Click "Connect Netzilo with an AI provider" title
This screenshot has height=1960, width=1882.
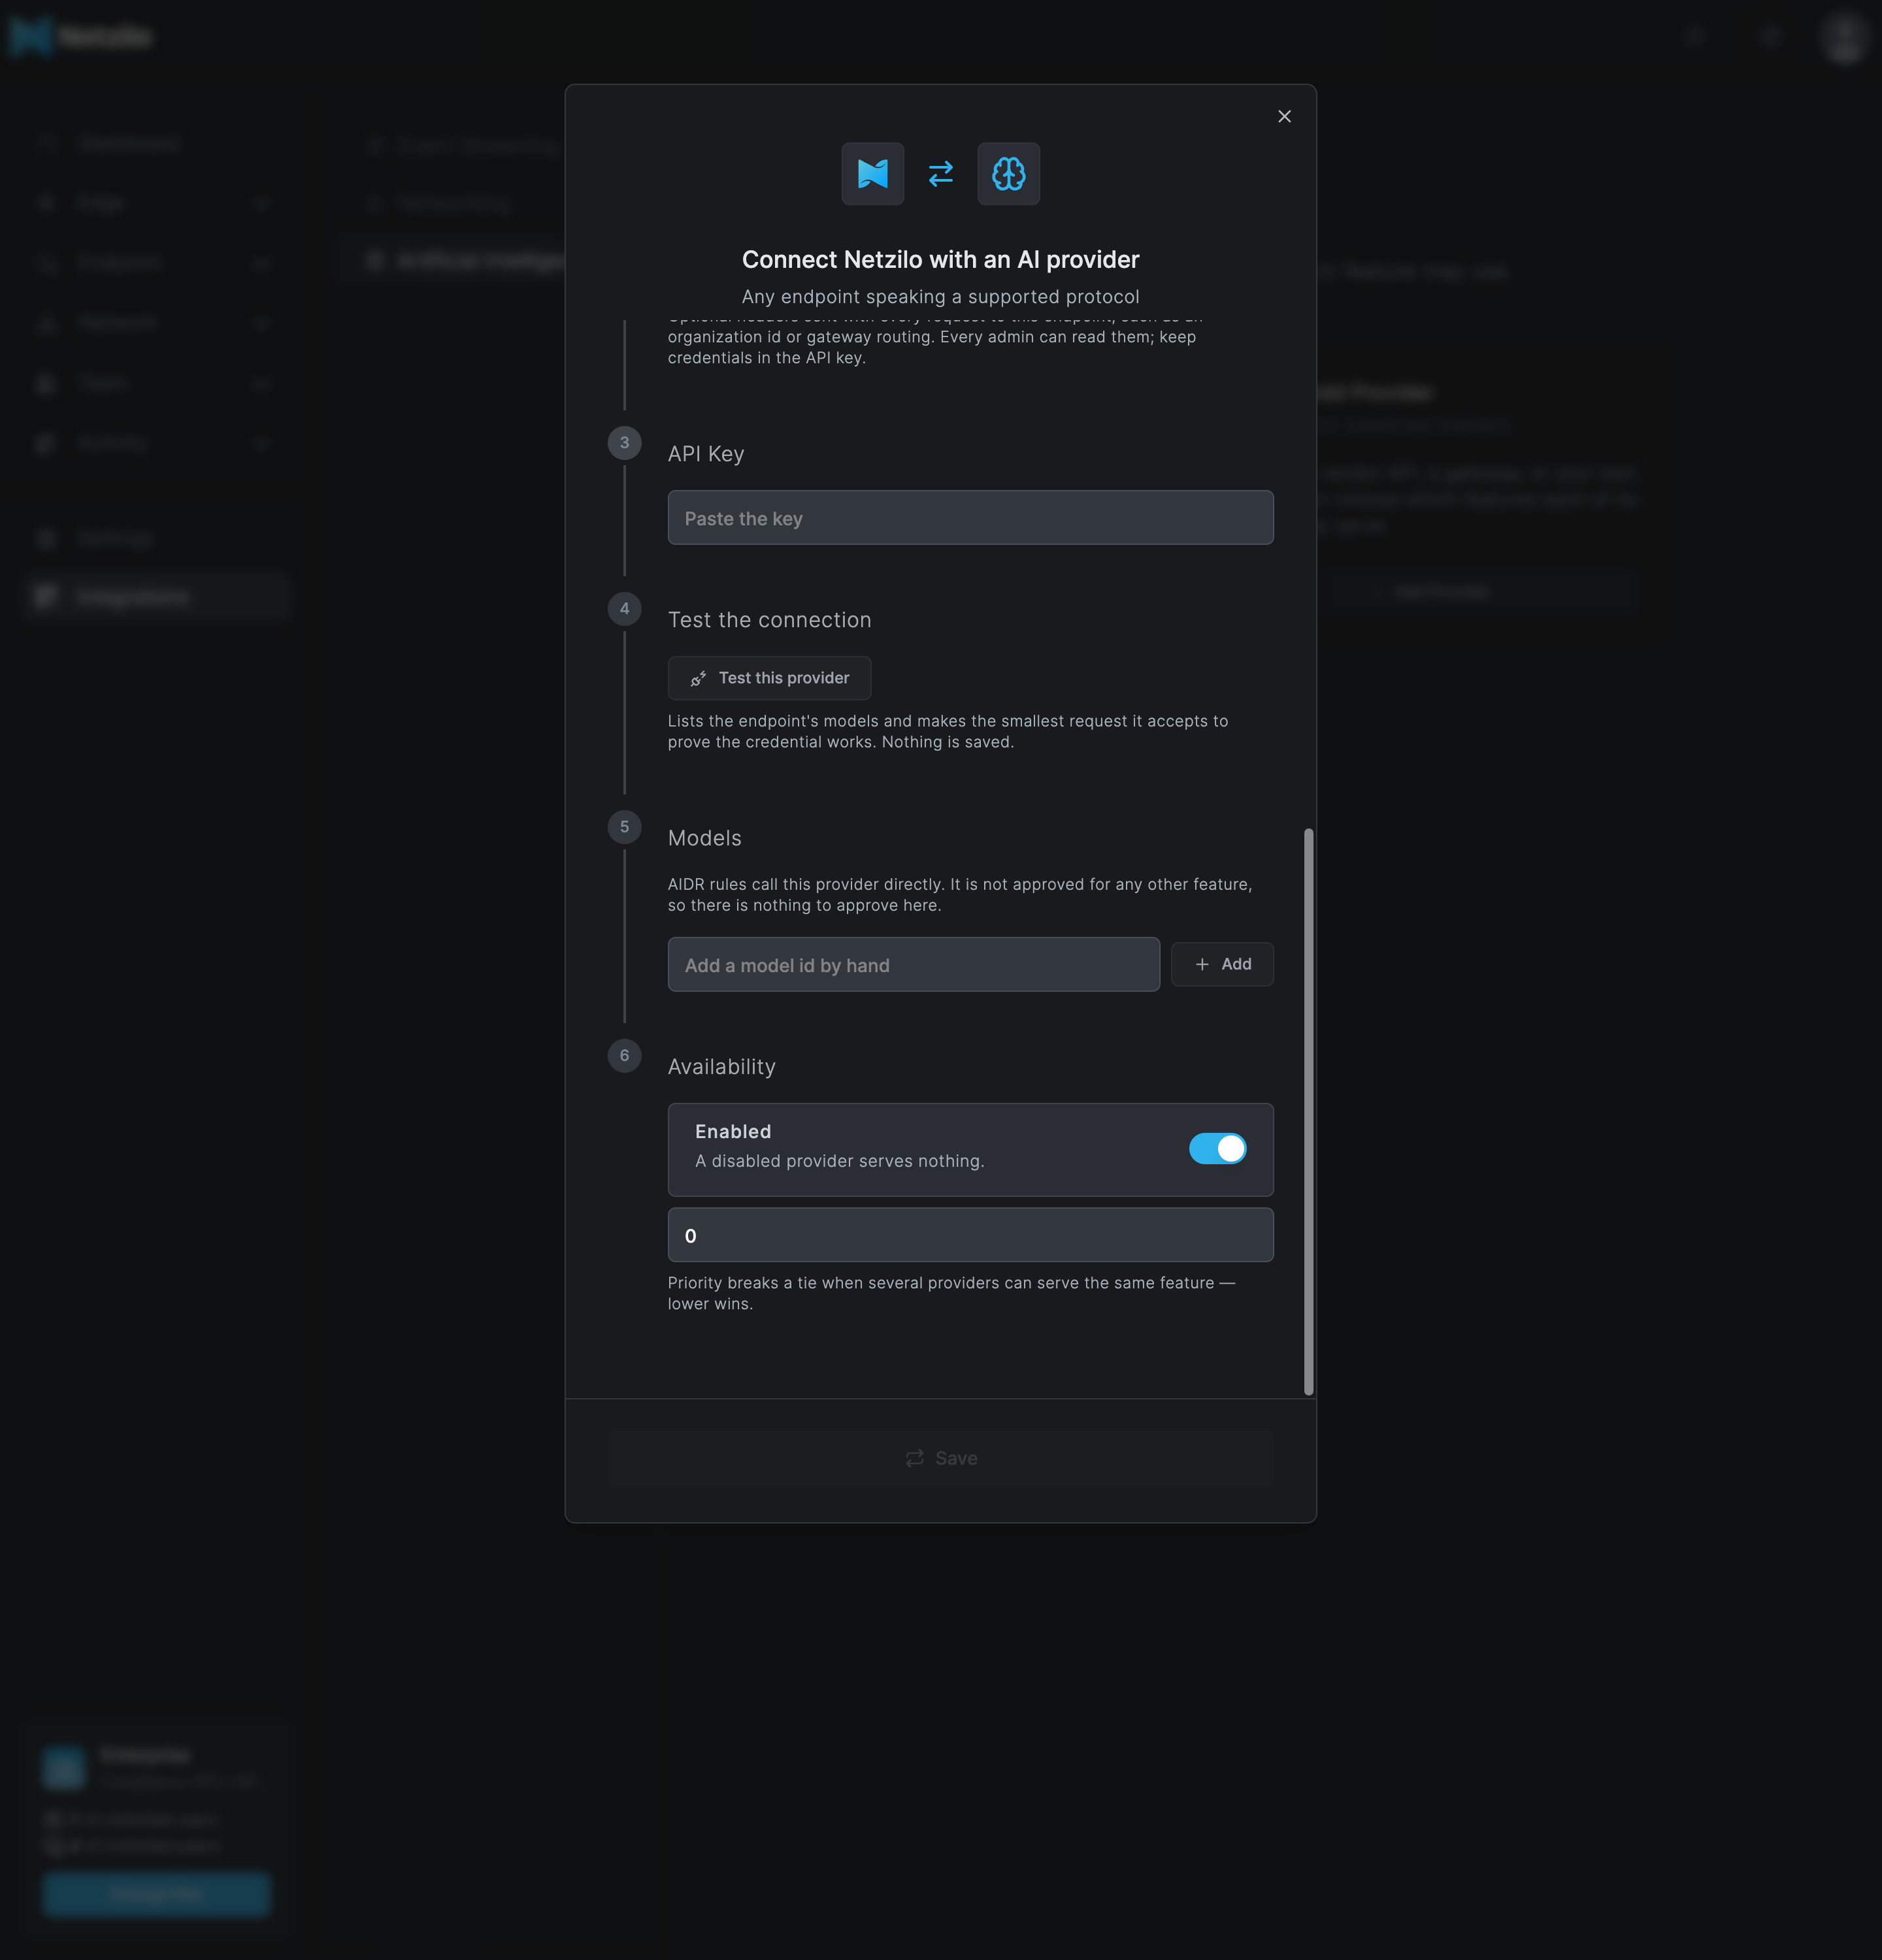coord(940,260)
